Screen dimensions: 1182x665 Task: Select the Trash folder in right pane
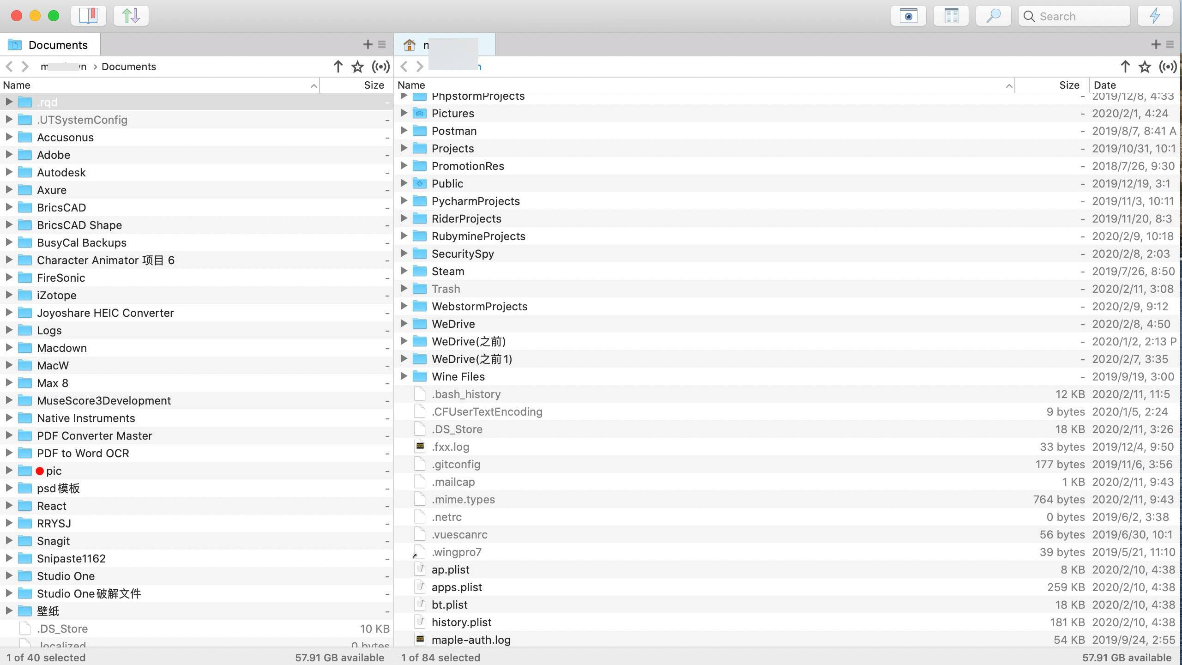click(x=787, y=289)
